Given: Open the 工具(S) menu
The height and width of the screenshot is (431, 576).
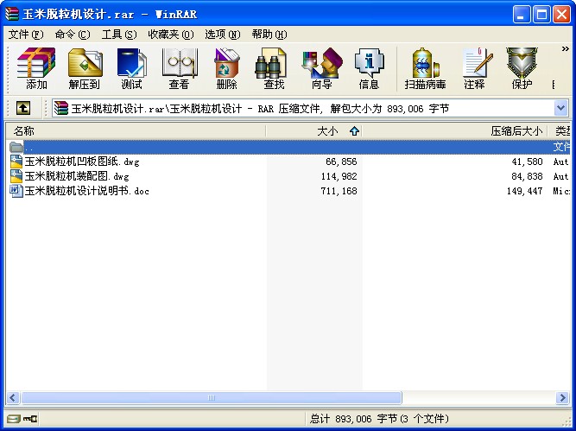Looking at the screenshot, I should (119, 35).
